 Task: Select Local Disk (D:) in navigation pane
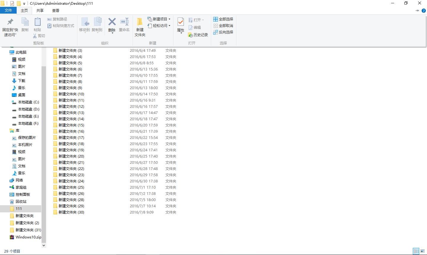(28, 109)
